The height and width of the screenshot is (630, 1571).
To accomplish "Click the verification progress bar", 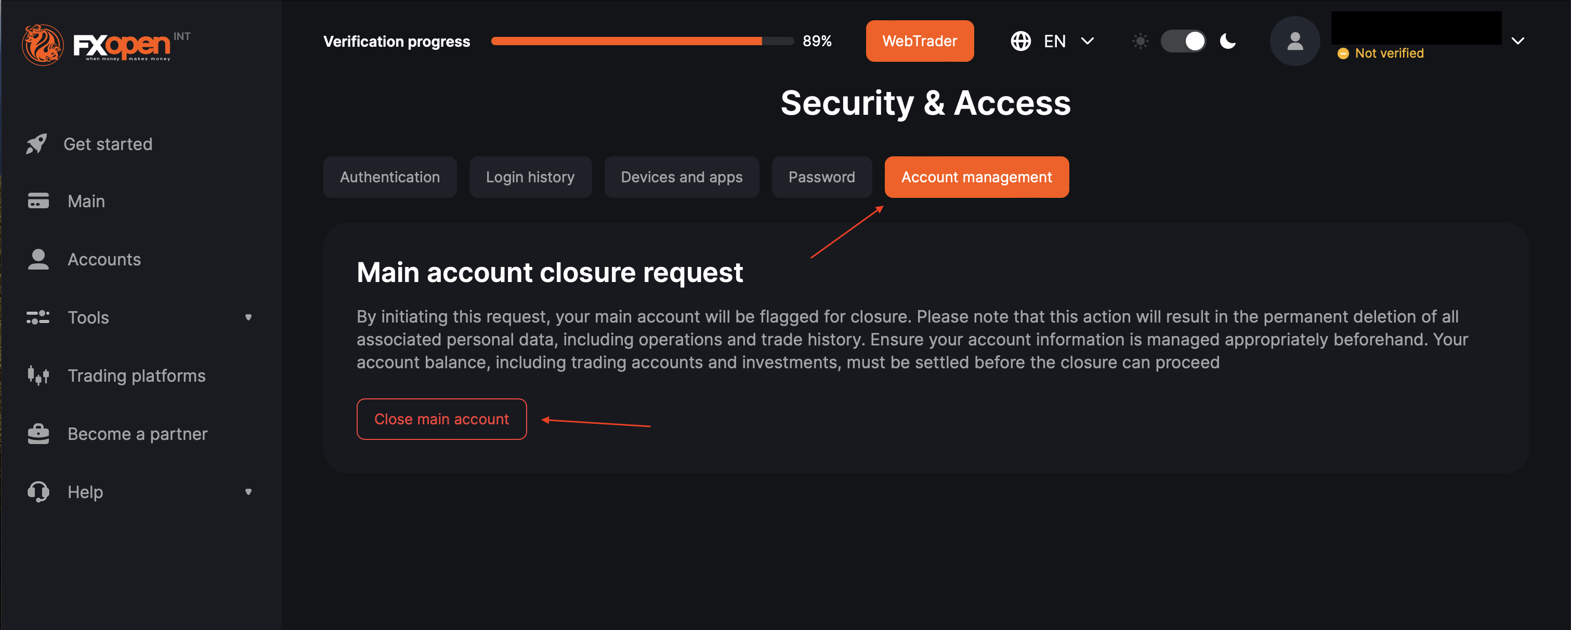I will (642, 42).
